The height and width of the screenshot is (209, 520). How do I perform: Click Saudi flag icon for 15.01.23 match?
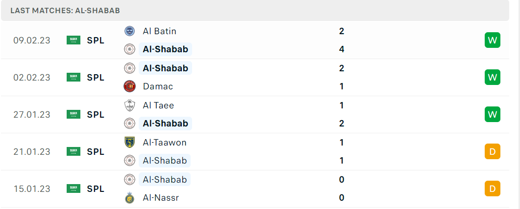(x=74, y=188)
